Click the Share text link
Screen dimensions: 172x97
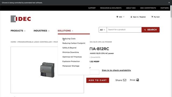click(119, 80)
